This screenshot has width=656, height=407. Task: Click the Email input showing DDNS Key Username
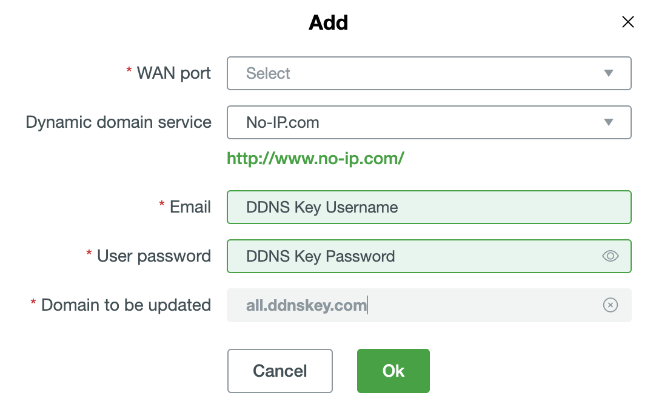click(429, 207)
